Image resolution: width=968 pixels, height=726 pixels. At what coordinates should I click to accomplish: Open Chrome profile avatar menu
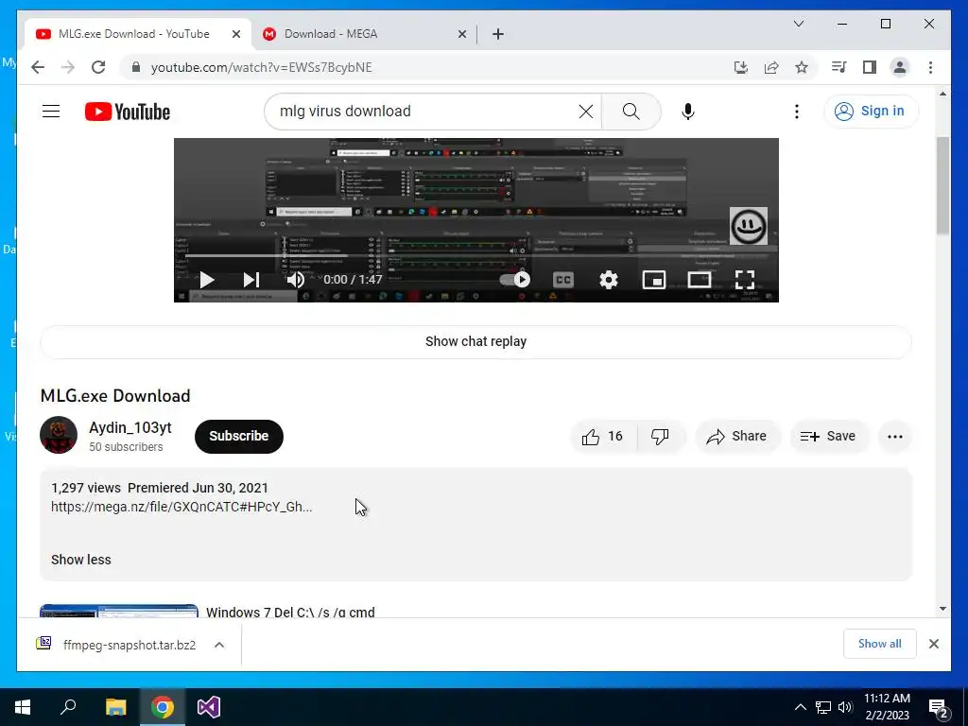click(900, 67)
